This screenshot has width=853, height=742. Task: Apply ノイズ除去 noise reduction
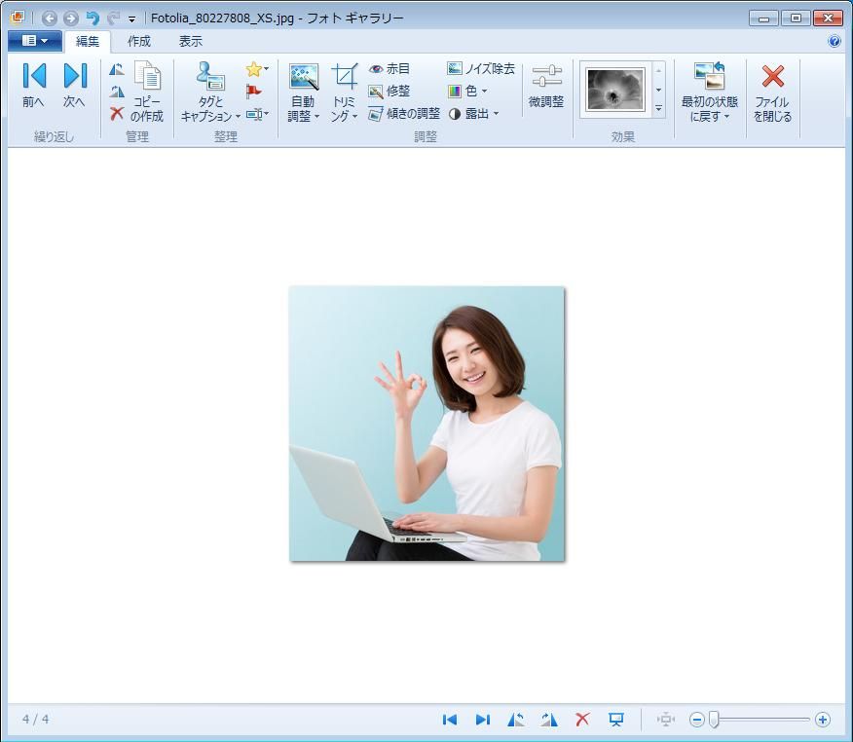[481, 69]
